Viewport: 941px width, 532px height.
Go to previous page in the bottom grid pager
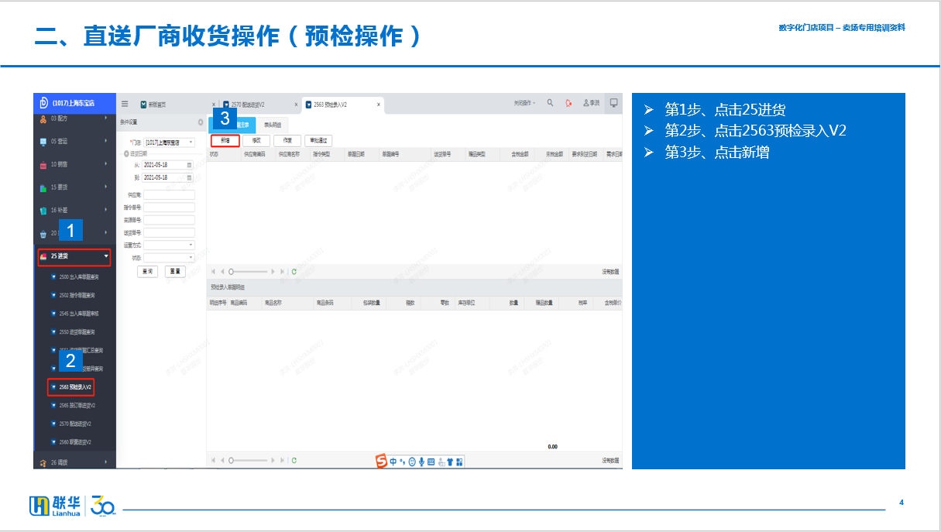tap(222, 461)
